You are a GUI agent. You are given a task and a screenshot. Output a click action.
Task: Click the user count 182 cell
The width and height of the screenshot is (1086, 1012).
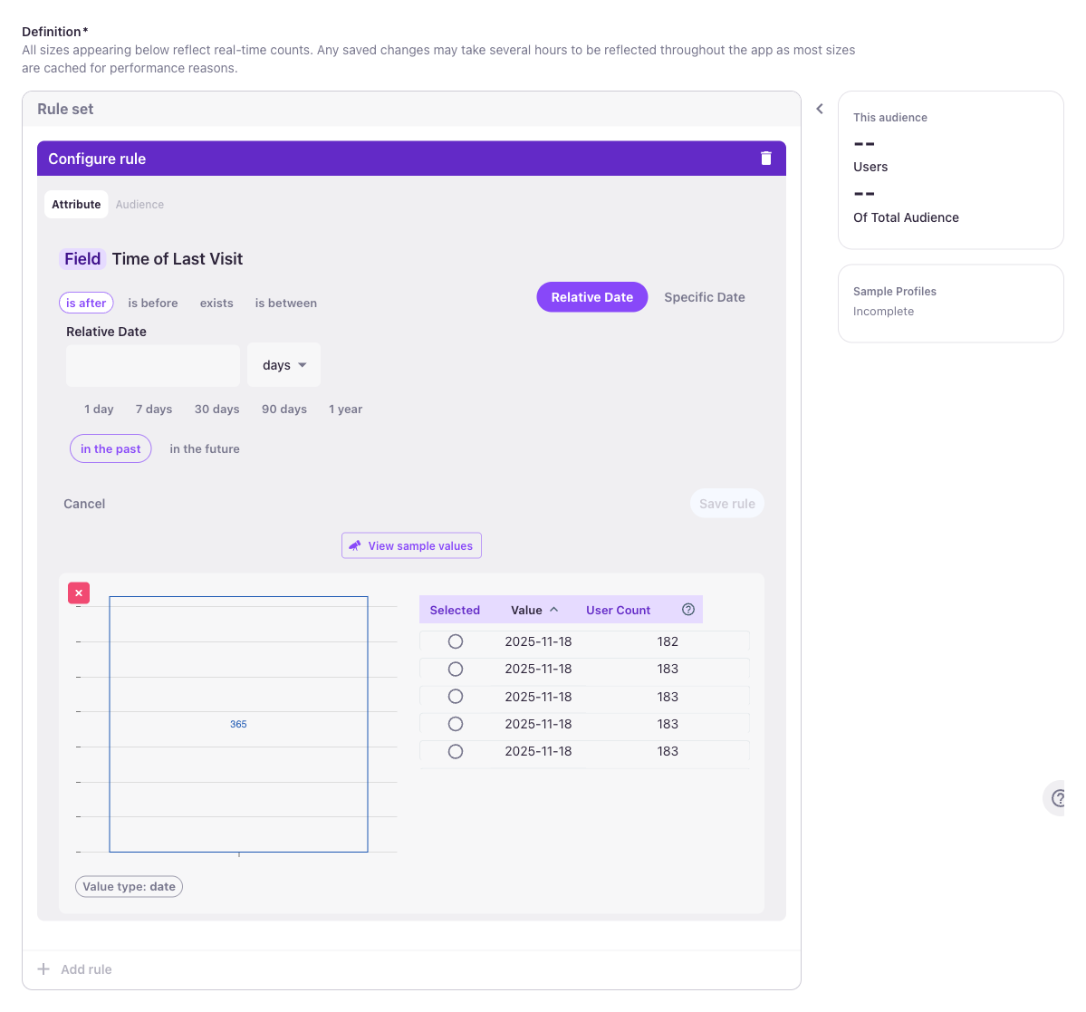(x=668, y=641)
